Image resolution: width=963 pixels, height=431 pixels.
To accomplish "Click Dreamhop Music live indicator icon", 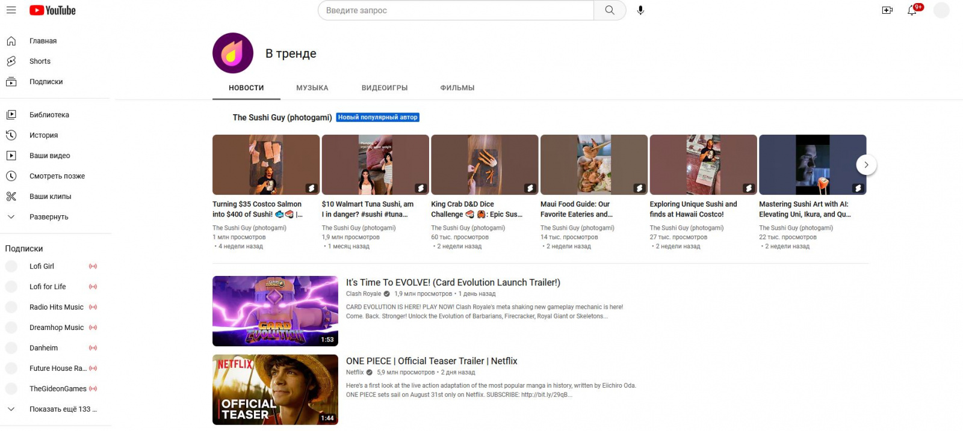I will click(x=93, y=328).
